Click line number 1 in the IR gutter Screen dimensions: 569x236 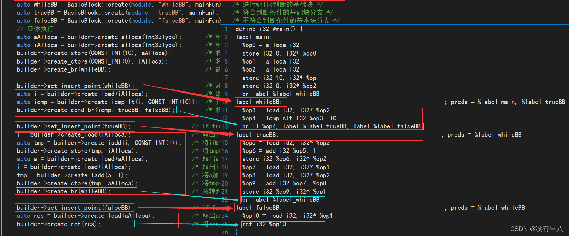(x=226, y=29)
